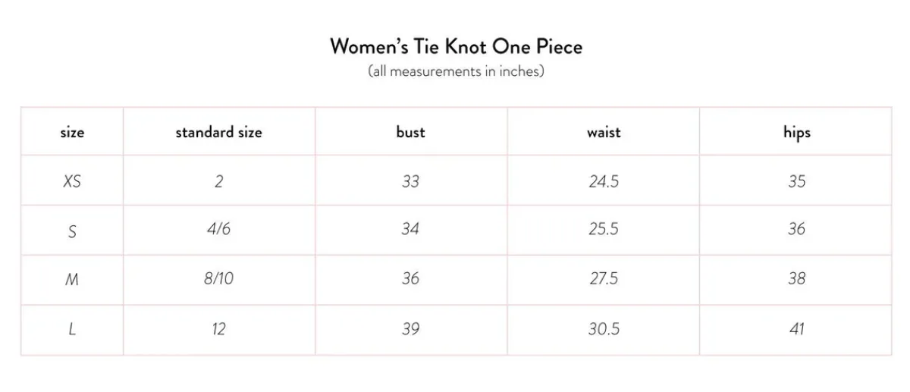910x392 pixels.
Task: Select the bust value 39 cell
Action: (x=411, y=330)
